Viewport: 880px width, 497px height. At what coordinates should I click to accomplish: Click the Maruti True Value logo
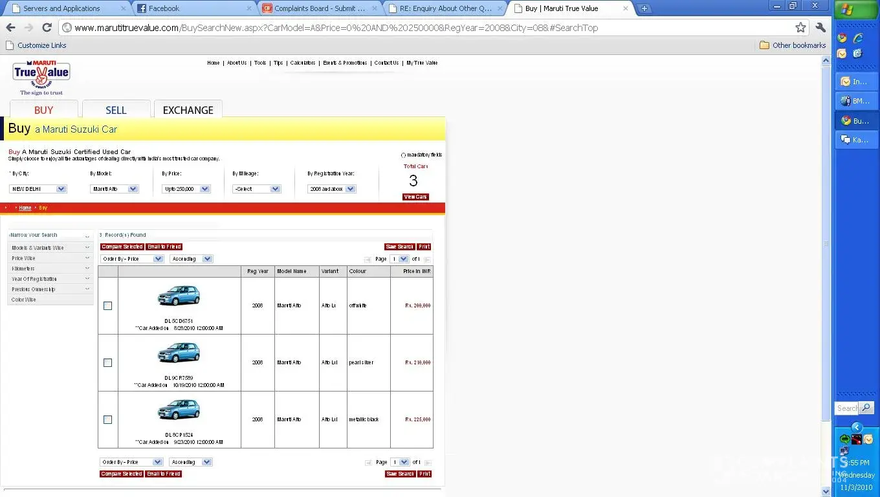(41, 77)
